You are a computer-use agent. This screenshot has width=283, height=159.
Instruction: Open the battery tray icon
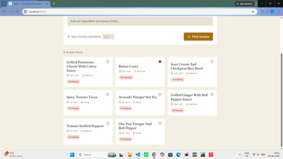(x=263, y=155)
